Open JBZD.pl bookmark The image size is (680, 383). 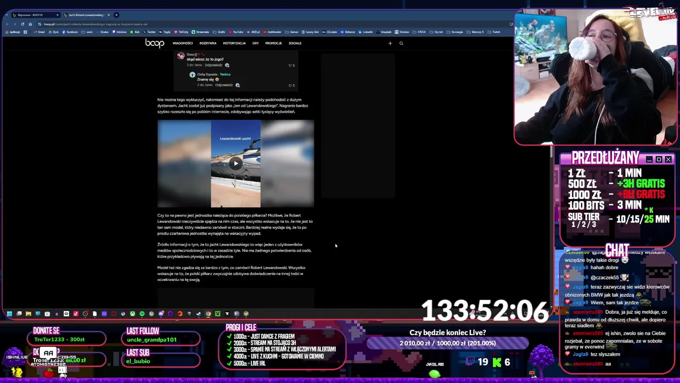[x=252, y=32]
